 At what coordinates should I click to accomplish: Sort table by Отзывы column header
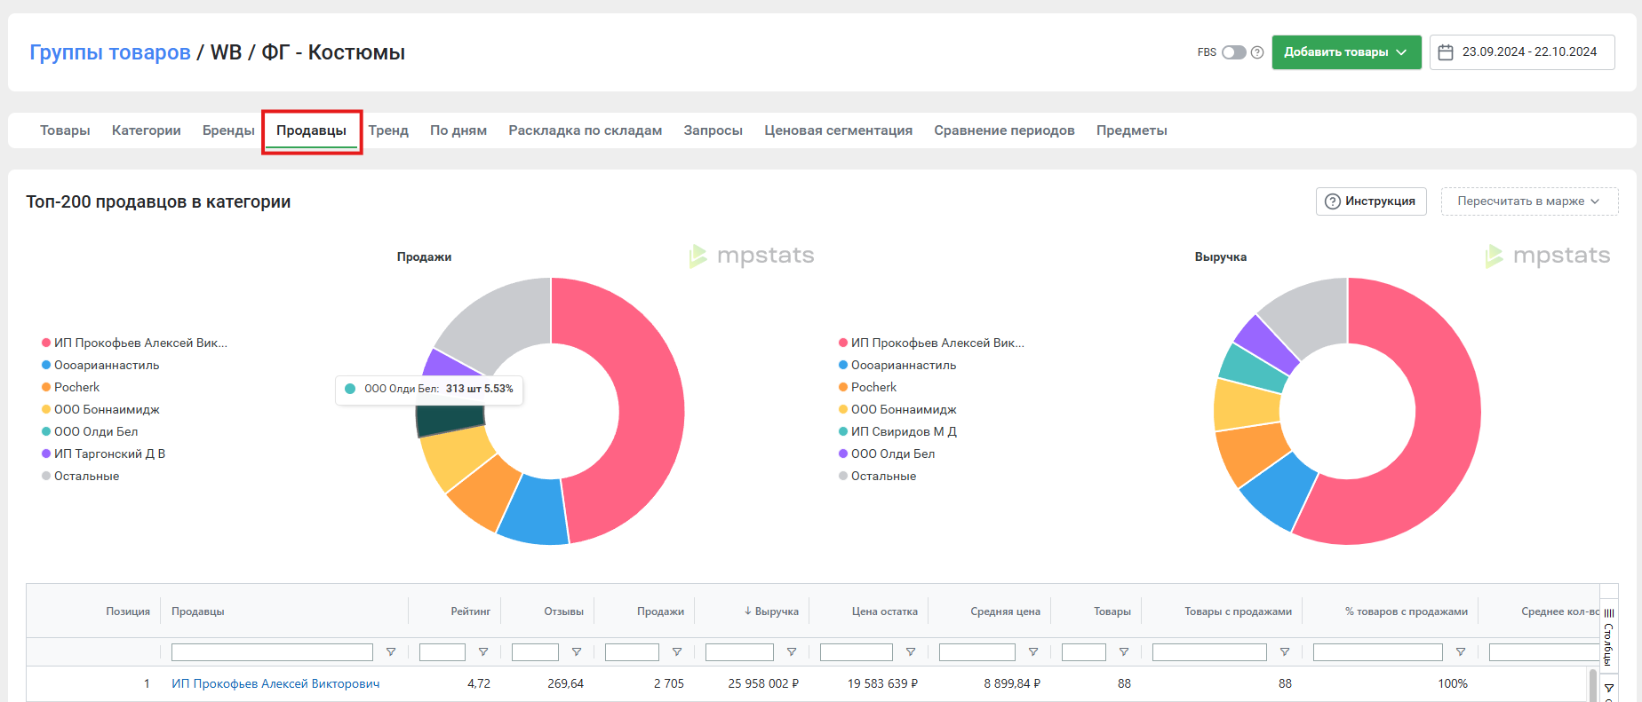563,611
